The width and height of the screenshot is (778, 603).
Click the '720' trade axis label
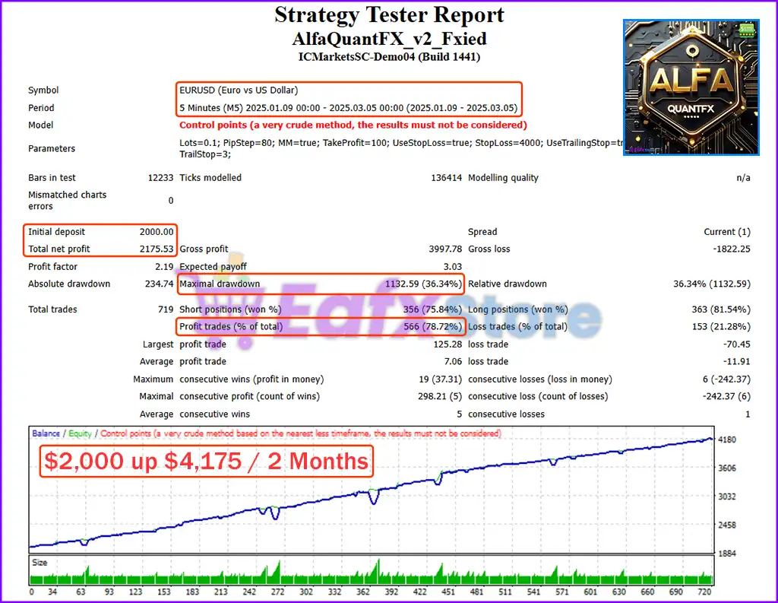point(704,592)
